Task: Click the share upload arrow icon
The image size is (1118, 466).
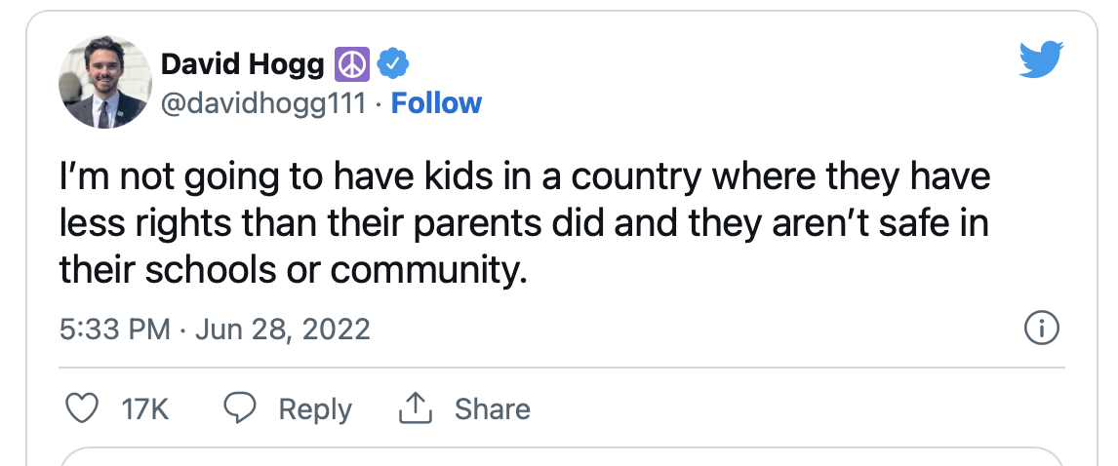Action: [x=416, y=408]
